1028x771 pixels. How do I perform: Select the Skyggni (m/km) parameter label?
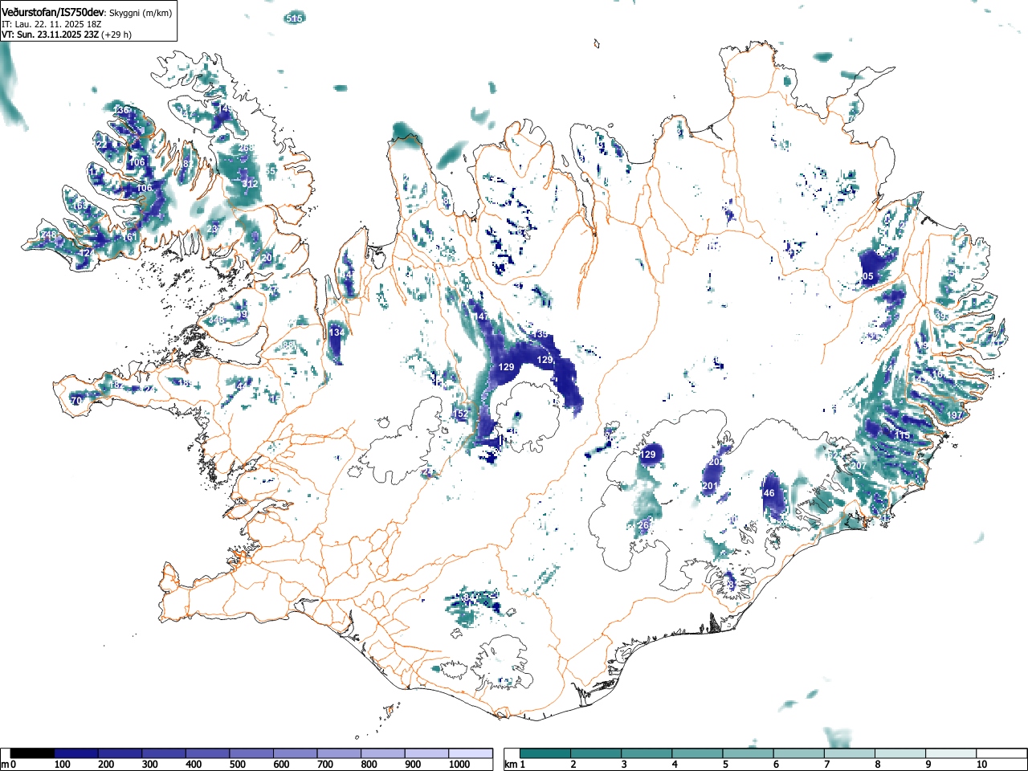(140, 13)
